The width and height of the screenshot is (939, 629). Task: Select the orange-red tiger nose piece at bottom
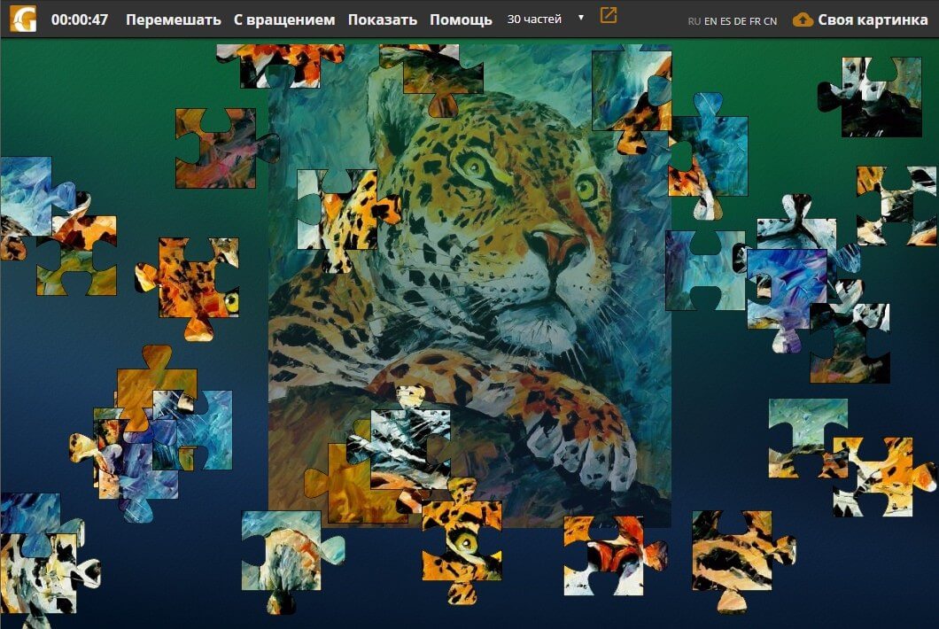coord(614,555)
